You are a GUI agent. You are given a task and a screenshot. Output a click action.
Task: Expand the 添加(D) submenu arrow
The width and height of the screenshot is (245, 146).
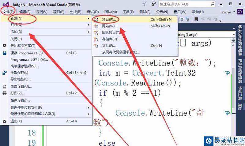[89, 32]
